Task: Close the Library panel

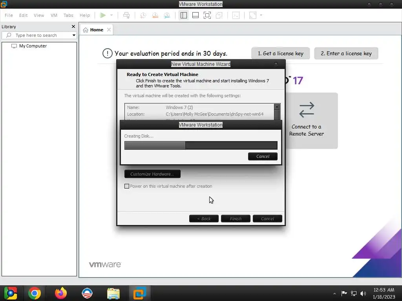Action: [73, 27]
